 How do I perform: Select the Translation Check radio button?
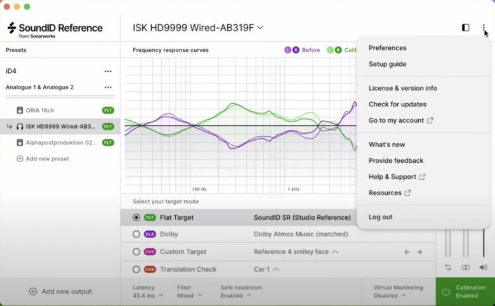pyautogui.click(x=136, y=269)
